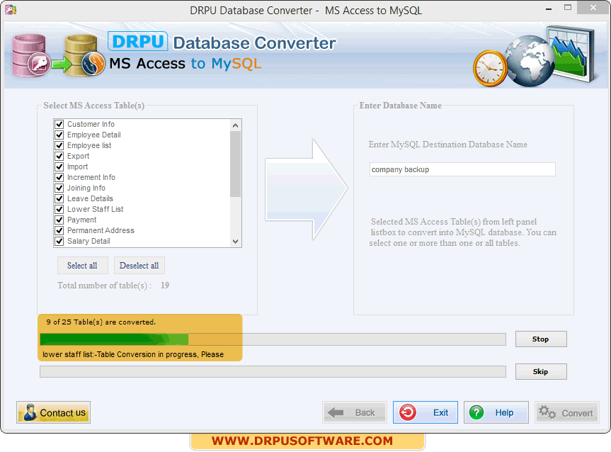
Task: Click the overall conversion progress bar
Action: [x=273, y=339]
